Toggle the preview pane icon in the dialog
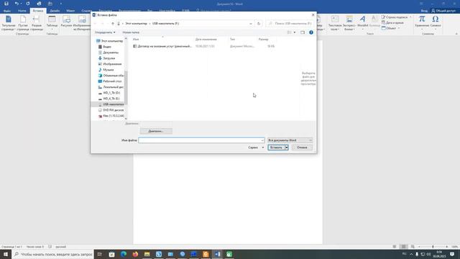 tap(303, 32)
